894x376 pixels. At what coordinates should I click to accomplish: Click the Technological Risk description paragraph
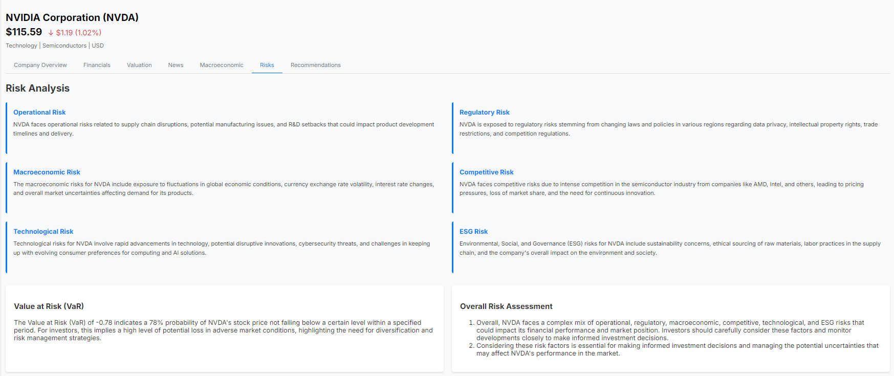point(222,248)
